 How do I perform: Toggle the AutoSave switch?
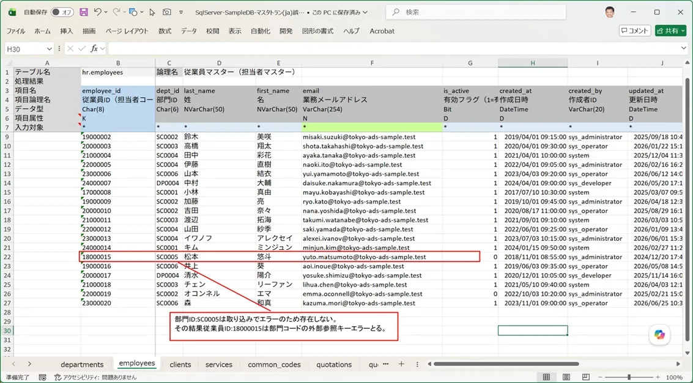[x=62, y=12]
